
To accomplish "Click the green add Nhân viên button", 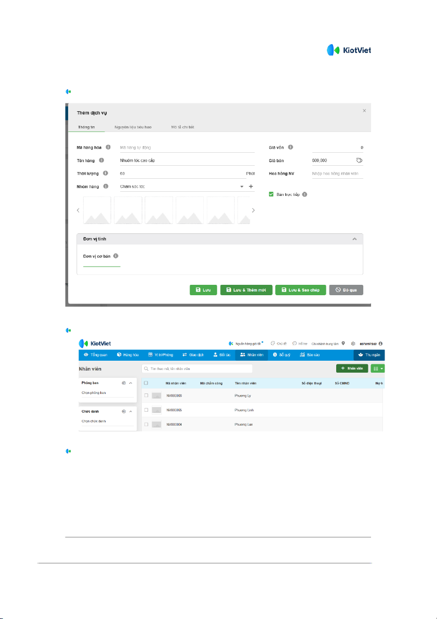I will 352,368.
